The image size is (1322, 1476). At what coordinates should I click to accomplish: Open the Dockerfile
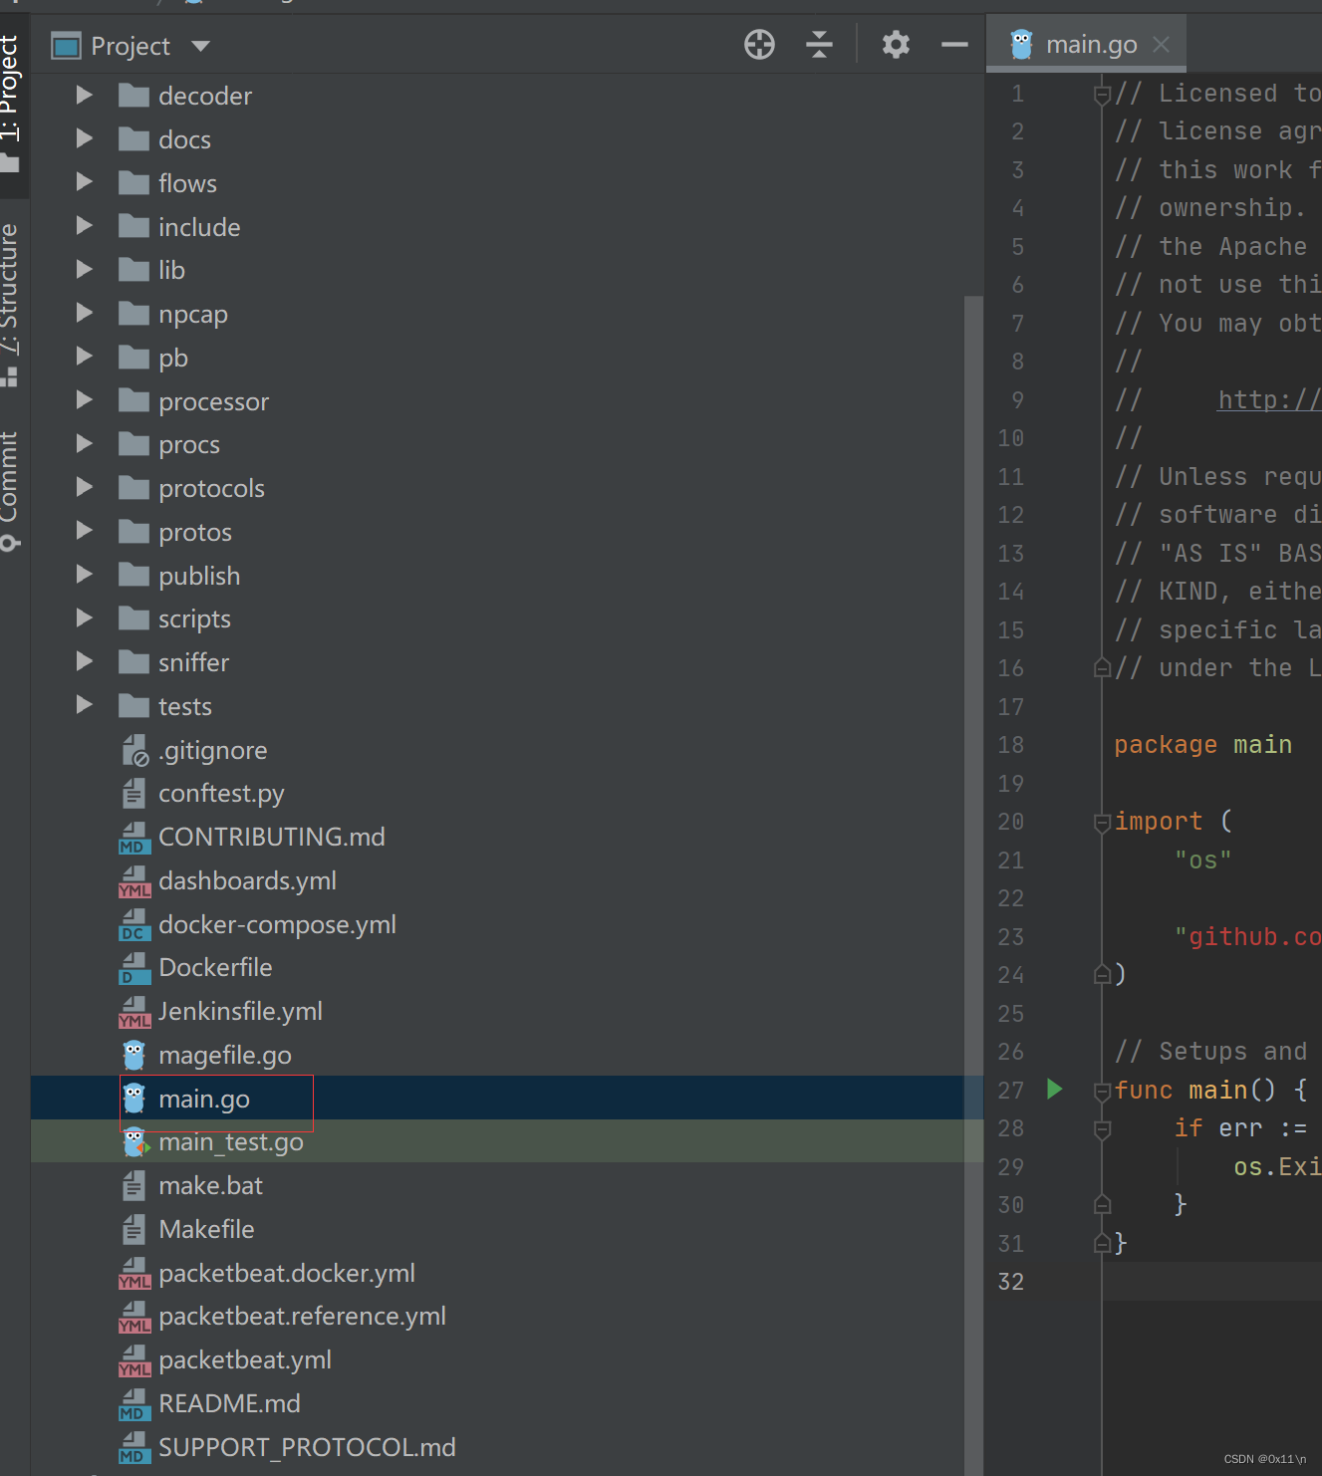[x=215, y=967]
